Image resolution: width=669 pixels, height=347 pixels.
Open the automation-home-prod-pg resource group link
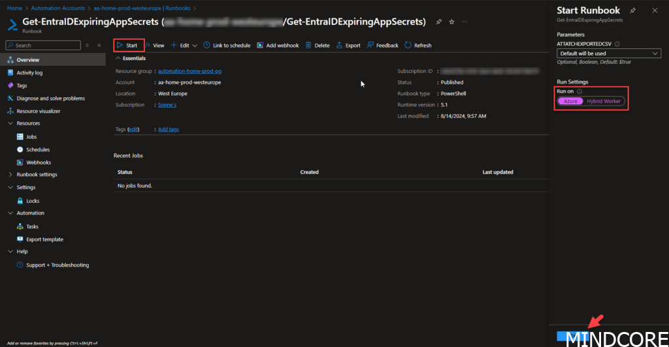194,71
